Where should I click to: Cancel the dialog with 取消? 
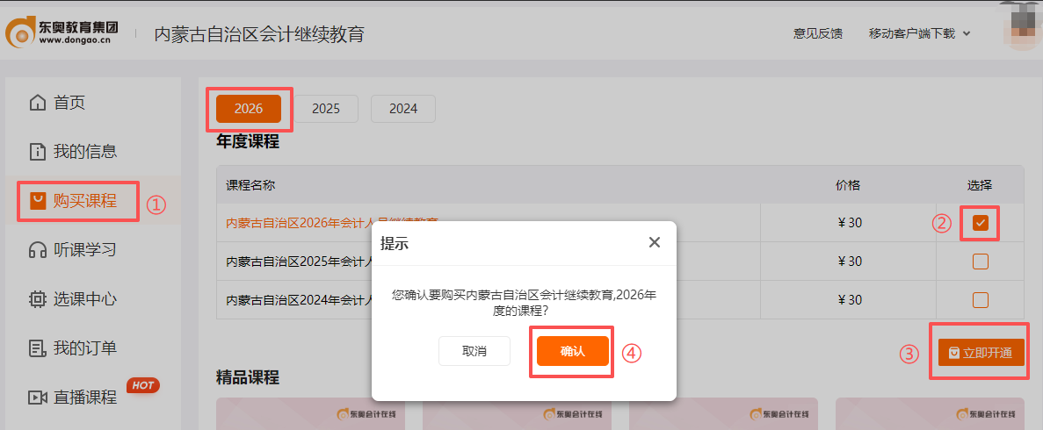[x=474, y=351]
